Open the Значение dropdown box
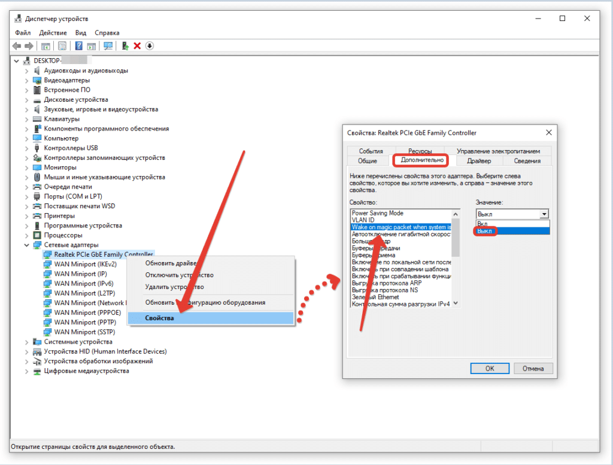This screenshot has height=465, width=613. point(544,214)
